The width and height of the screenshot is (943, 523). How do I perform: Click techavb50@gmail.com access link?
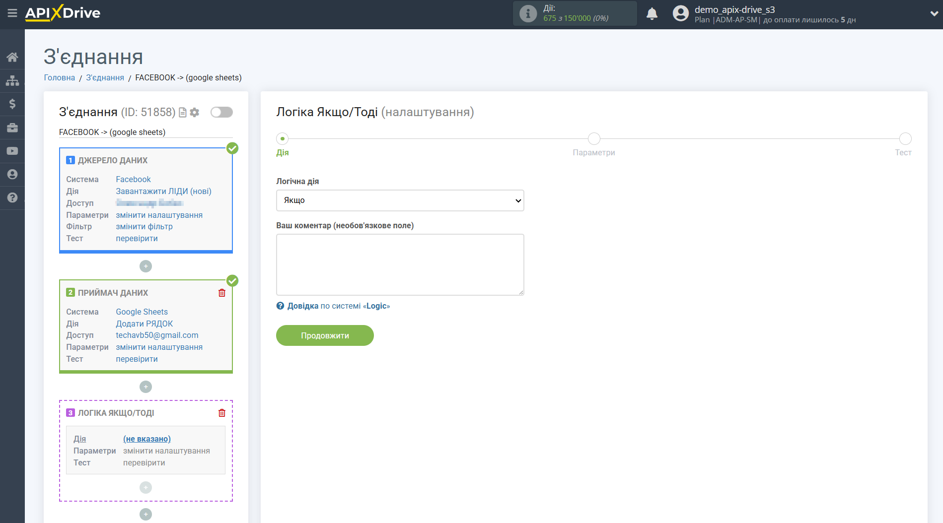coord(157,335)
